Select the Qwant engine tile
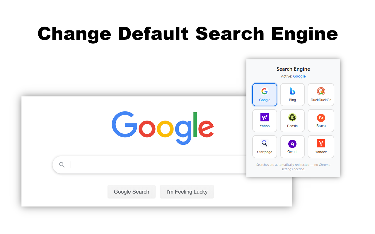This screenshot has height=234, width=375. [x=292, y=147]
